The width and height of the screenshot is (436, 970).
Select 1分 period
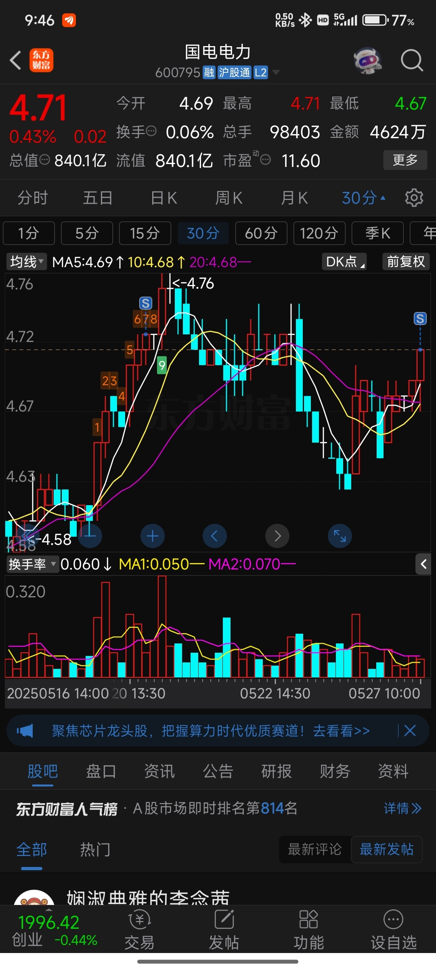pyautogui.click(x=29, y=233)
